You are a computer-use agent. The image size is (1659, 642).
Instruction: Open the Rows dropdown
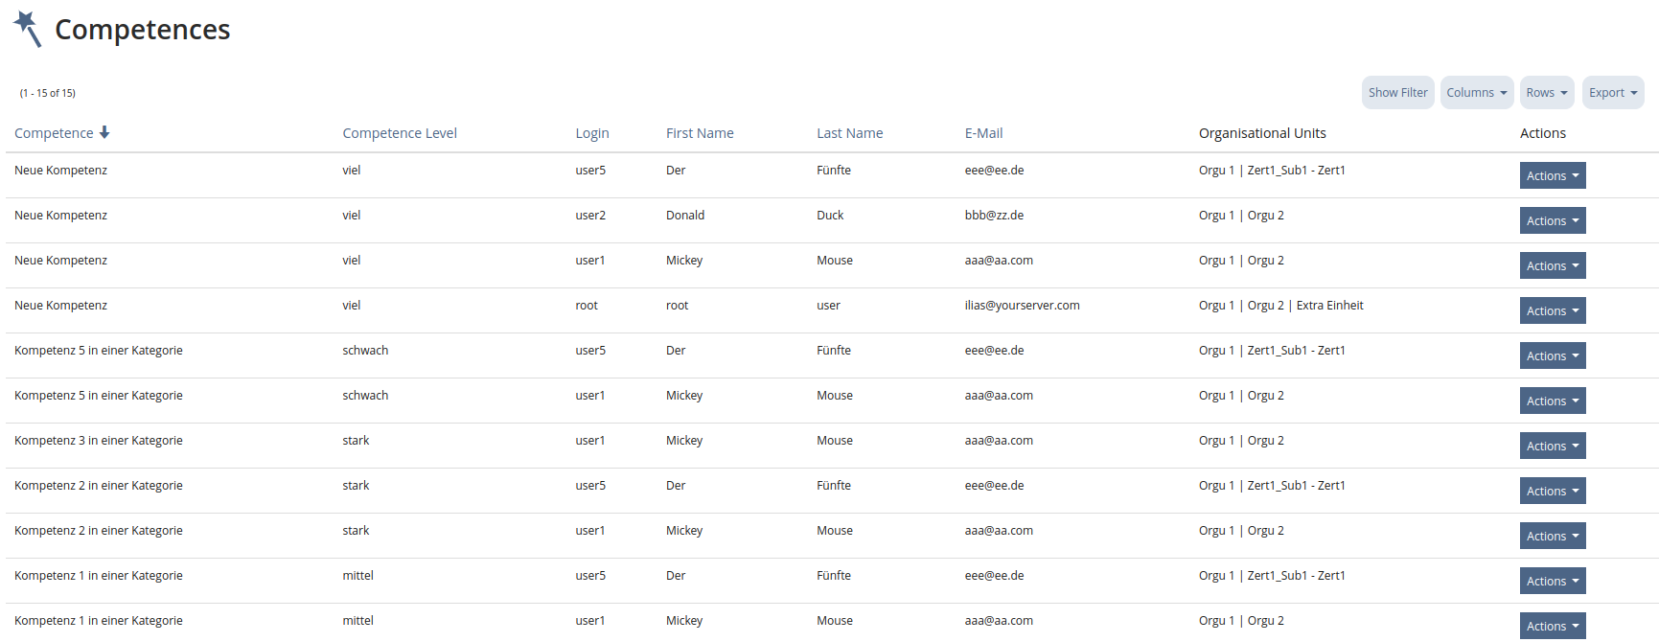[x=1546, y=93]
